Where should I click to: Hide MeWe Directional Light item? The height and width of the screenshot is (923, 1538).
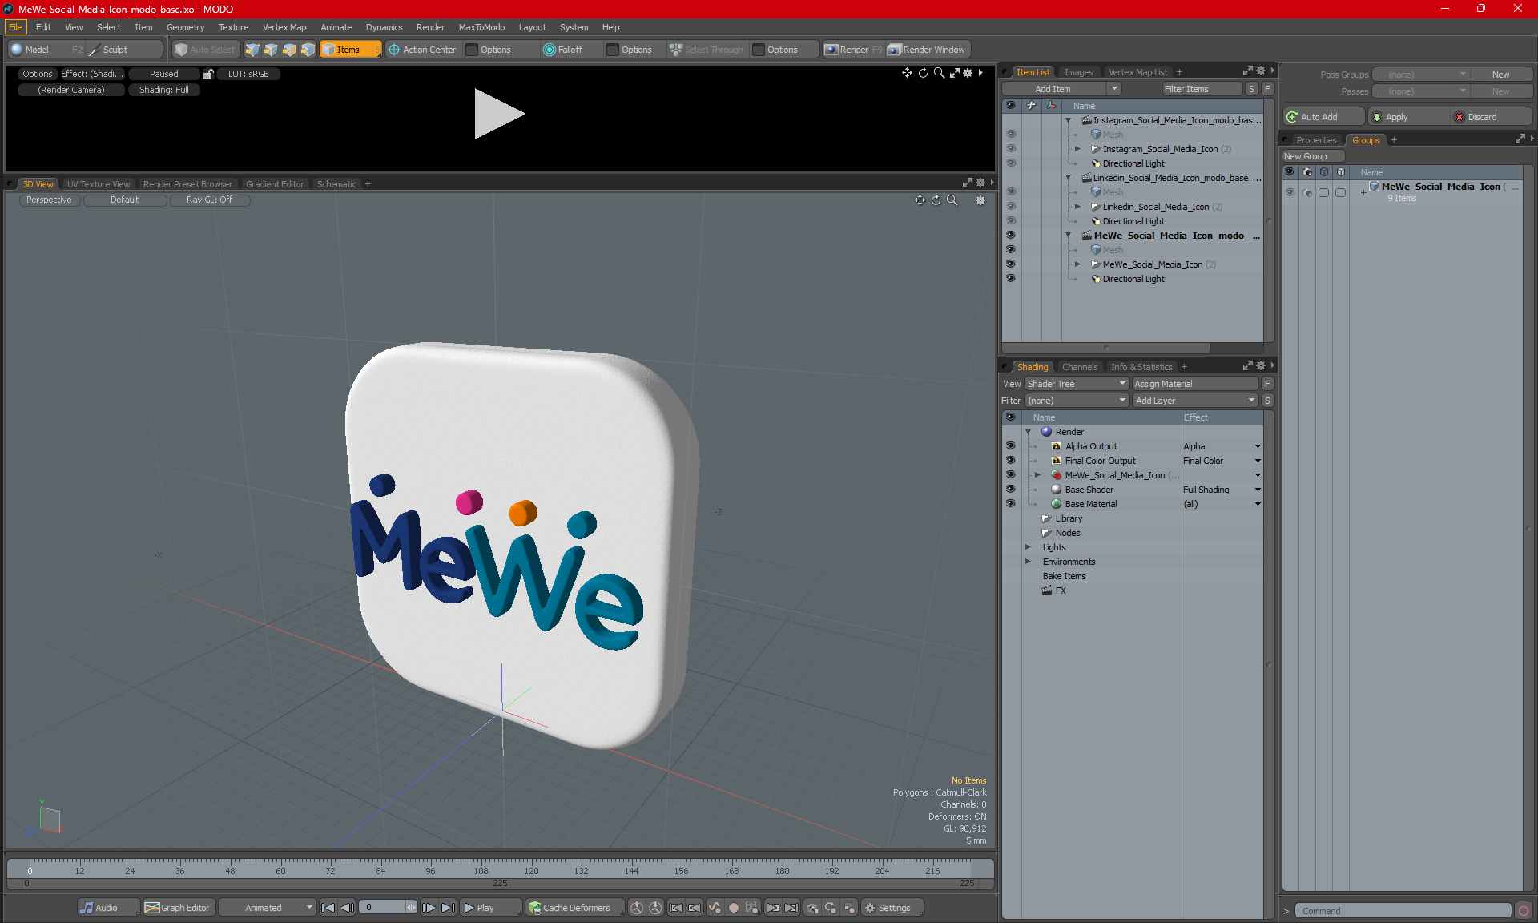(x=1011, y=279)
